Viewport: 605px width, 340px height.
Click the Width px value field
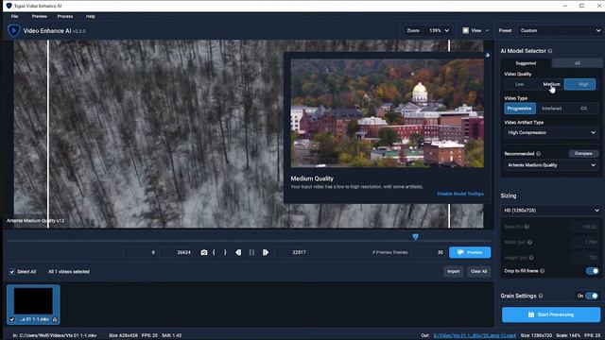pyautogui.click(x=585, y=242)
